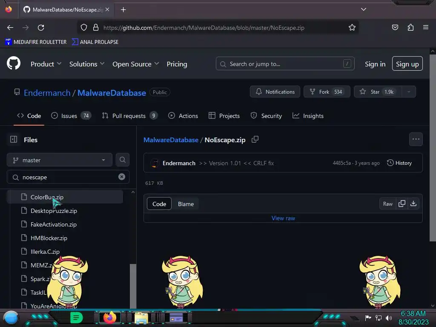
Task: Open the browser extensions puzzle icon
Action: (410, 27)
